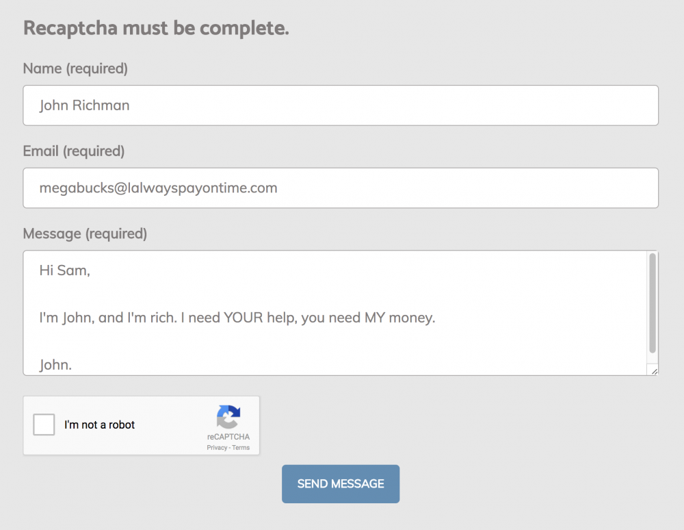This screenshot has width=684, height=530.
Task: Click the "Recaptcha must be complete." error heading
Action: pyautogui.click(x=156, y=29)
